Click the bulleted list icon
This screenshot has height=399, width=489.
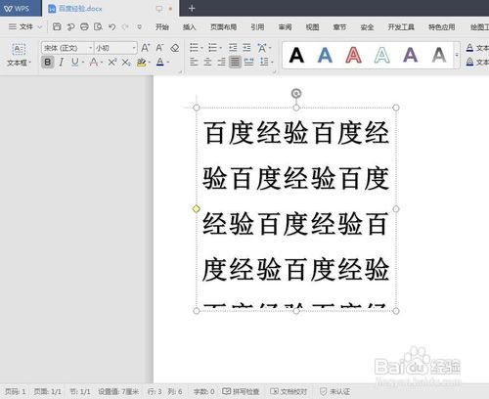coord(194,48)
